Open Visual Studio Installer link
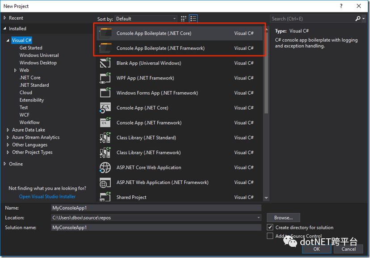This screenshot has height=258, width=370. coord(47,196)
